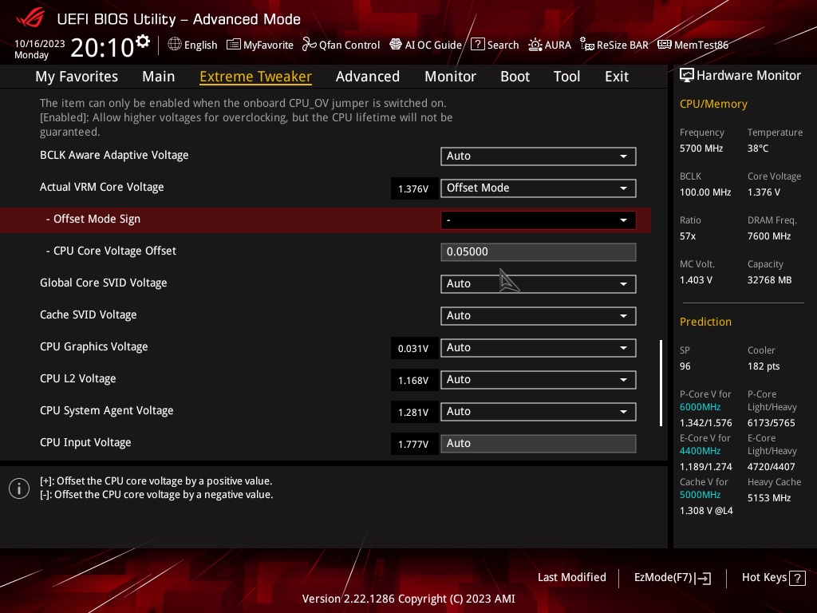817x613 pixels.
Task: Switch to the Advanced tab
Action: coord(367,77)
